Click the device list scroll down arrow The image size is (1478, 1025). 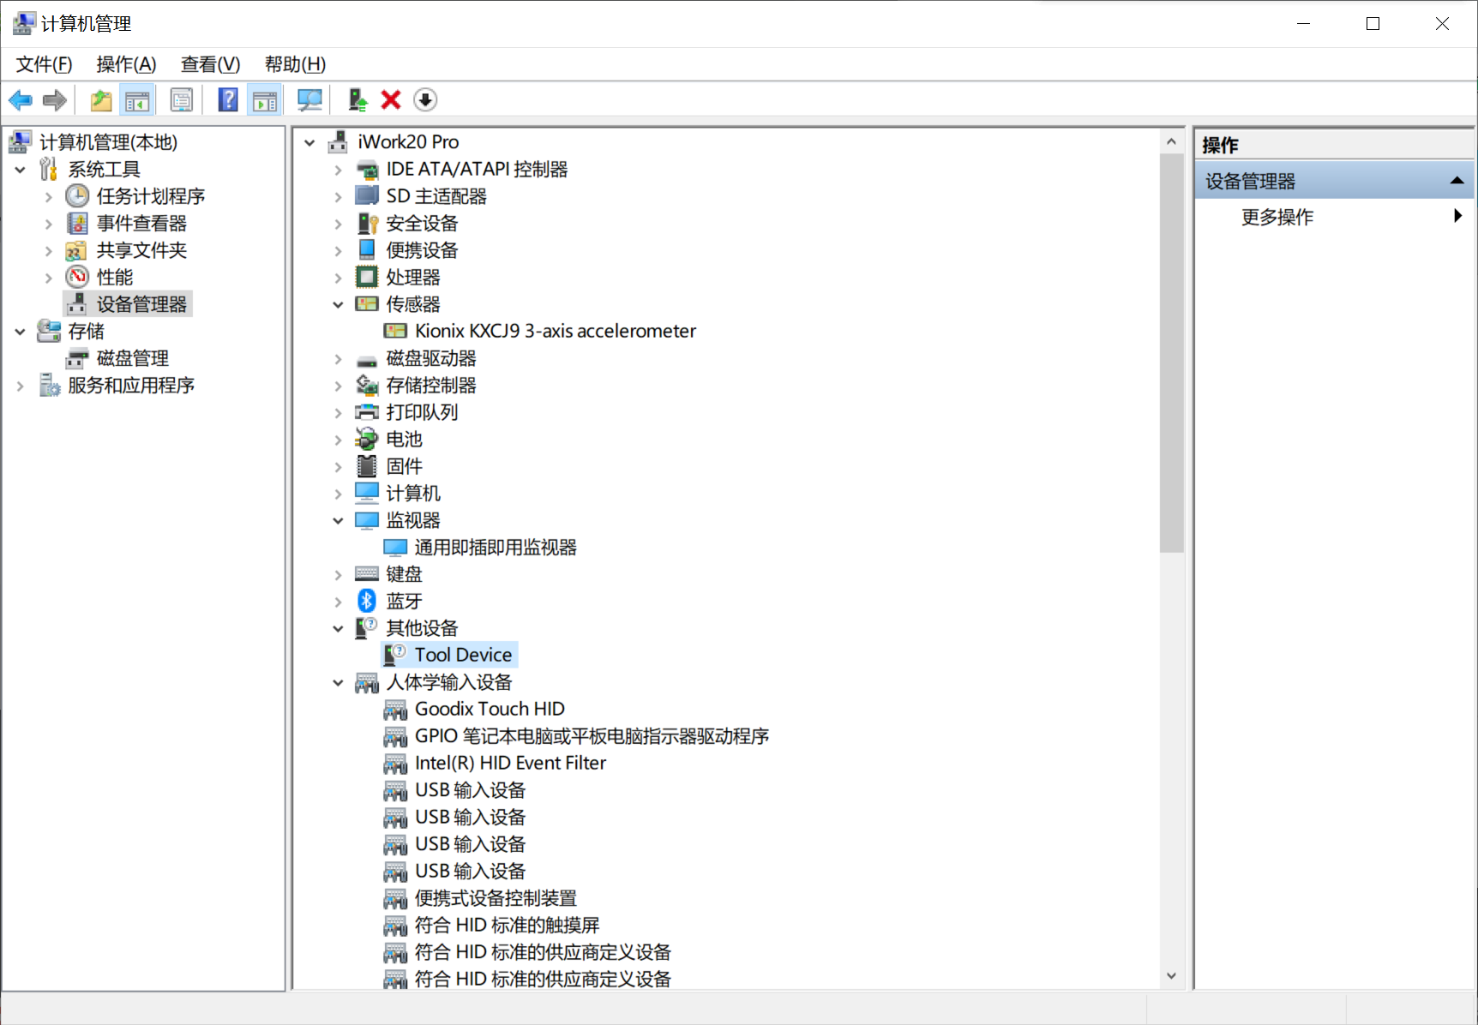tap(1171, 976)
